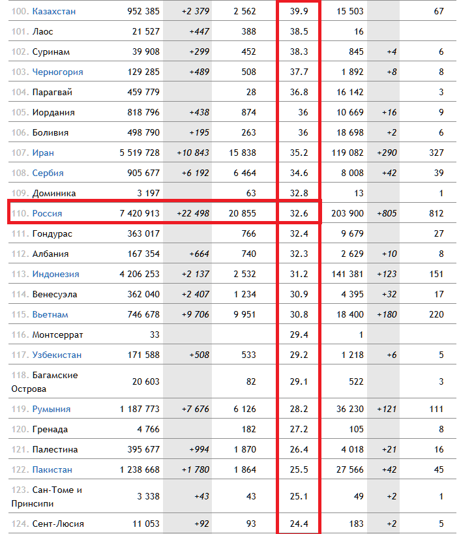Select the Лаос row name

click(42, 31)
